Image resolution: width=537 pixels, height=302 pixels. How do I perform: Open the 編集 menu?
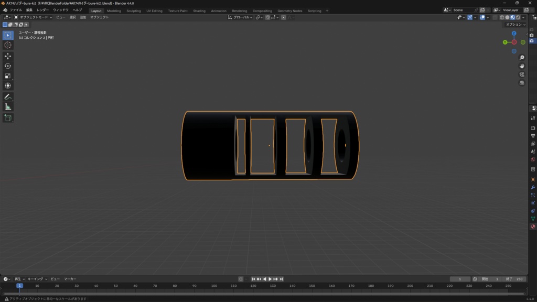(29, 10)
